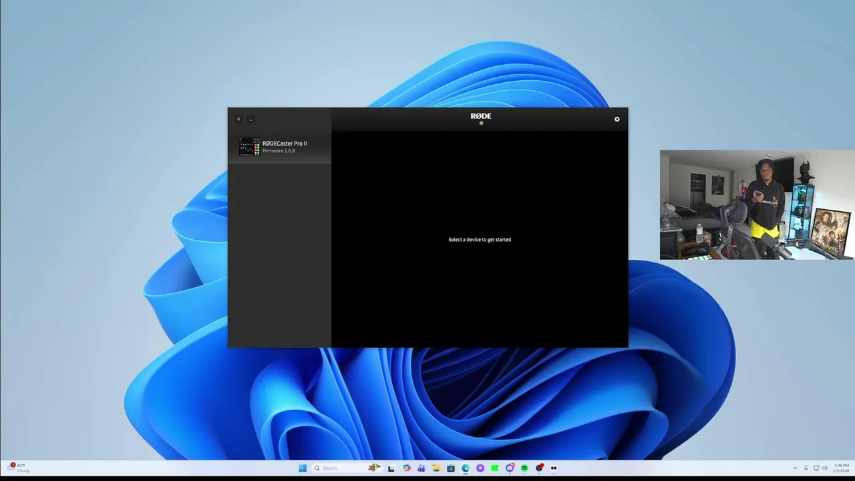This screenshot has width=855, height=481.
Task: Click the 'Select a device to get started' text
Action: [480, 239]
